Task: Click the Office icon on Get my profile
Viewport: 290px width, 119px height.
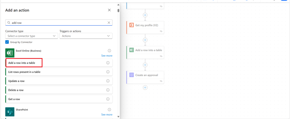Action: click(132, 25)
